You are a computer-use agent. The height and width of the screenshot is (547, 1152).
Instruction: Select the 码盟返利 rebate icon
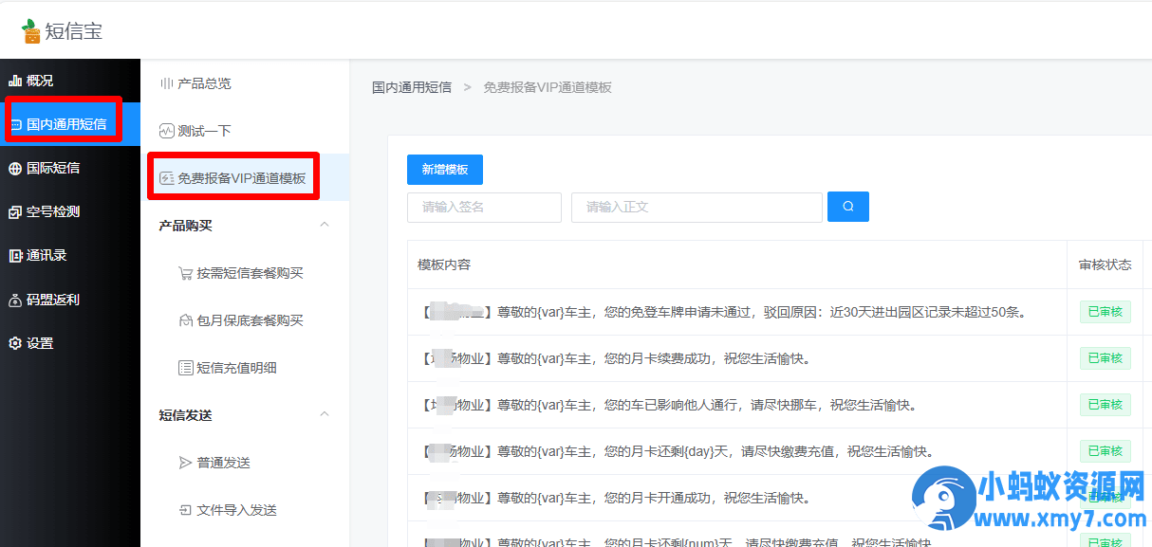pyautogui.click(x=14, y=300)
